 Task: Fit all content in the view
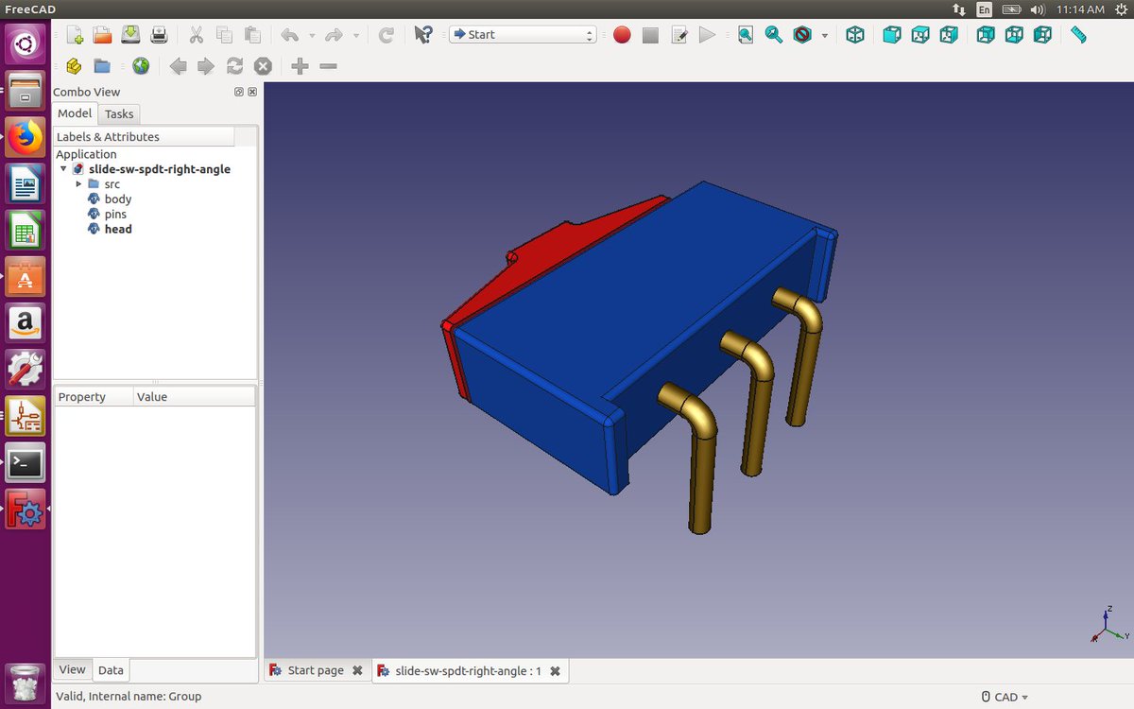pyautogui.click(x=746, y=35)
